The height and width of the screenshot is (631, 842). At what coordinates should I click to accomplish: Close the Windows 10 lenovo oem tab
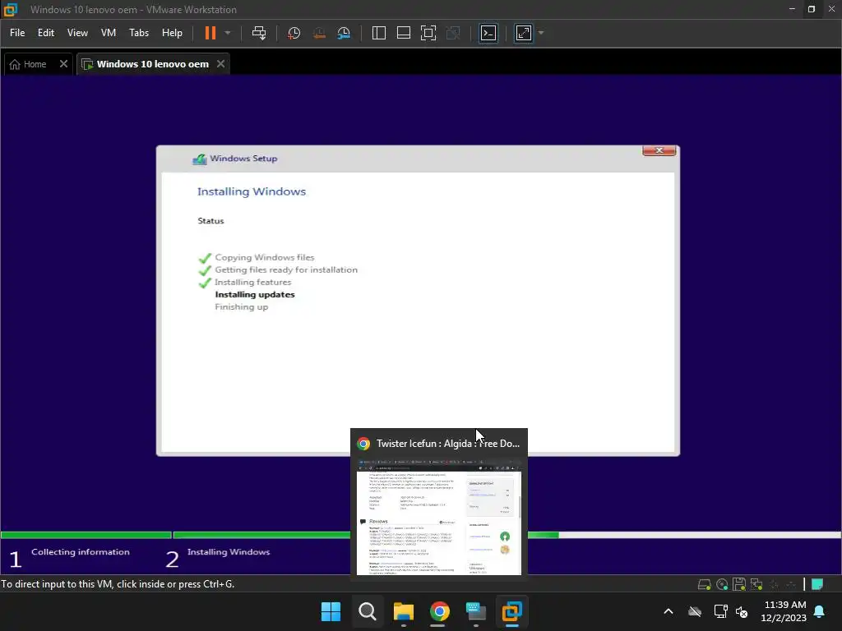pos(220,64)
